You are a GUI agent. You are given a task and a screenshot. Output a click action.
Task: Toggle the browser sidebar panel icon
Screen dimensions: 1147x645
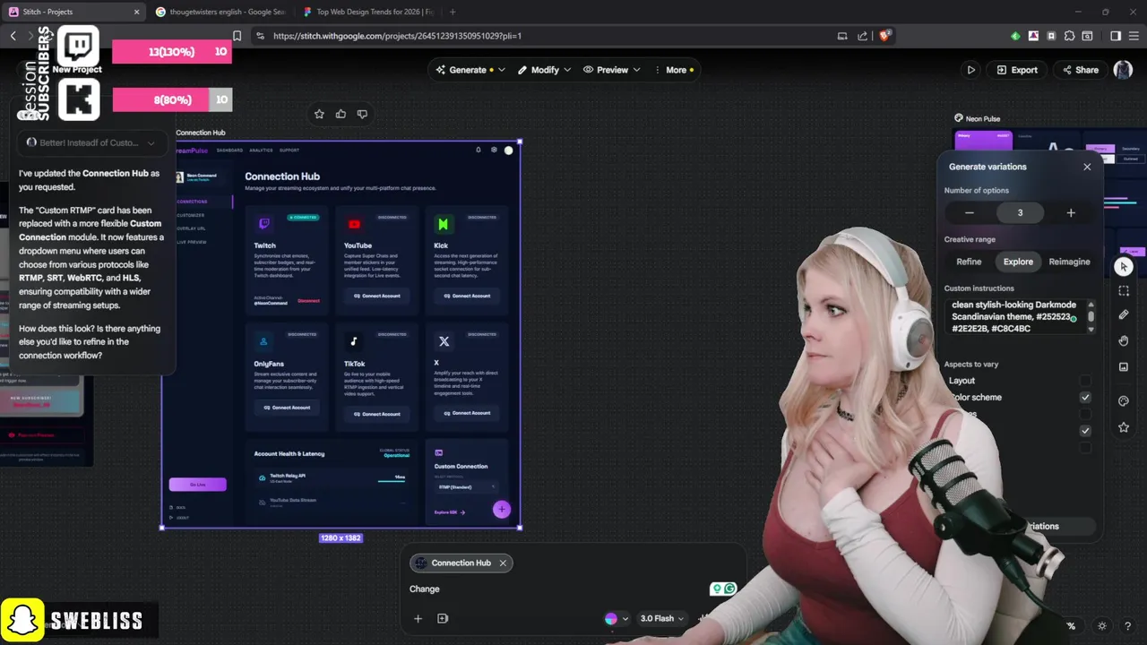coord(1116,36)
